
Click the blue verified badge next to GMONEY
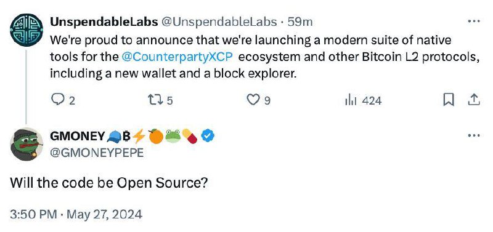coord(208,136)
